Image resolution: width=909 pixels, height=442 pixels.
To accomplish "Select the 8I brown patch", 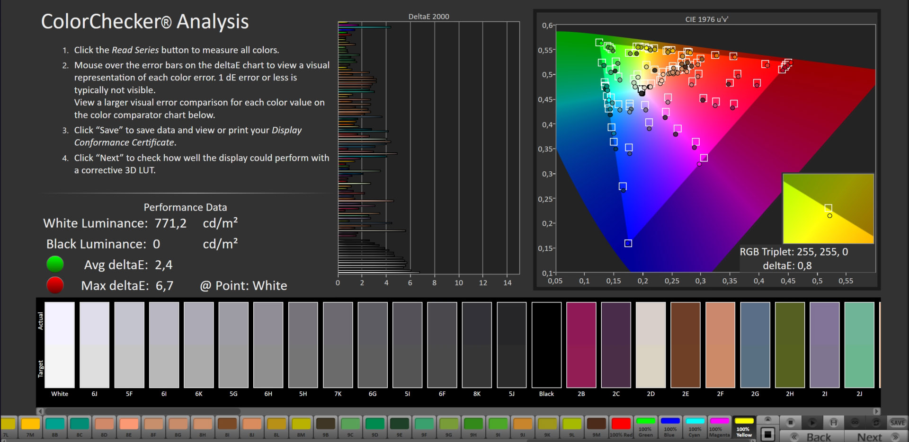I will coord(227,427).
